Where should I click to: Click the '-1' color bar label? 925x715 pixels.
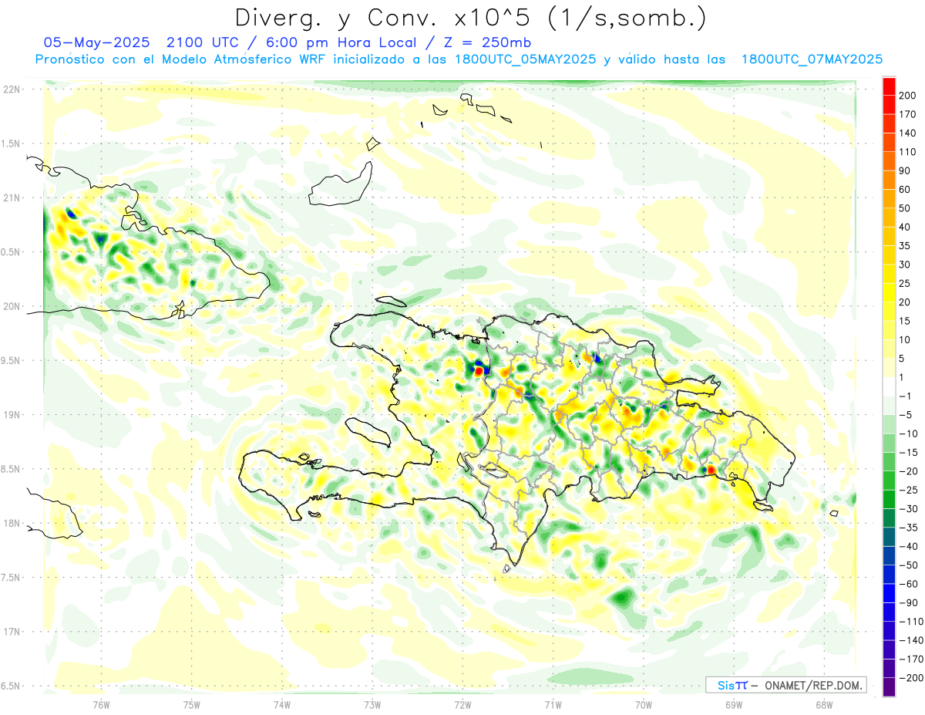click(905, 396)
